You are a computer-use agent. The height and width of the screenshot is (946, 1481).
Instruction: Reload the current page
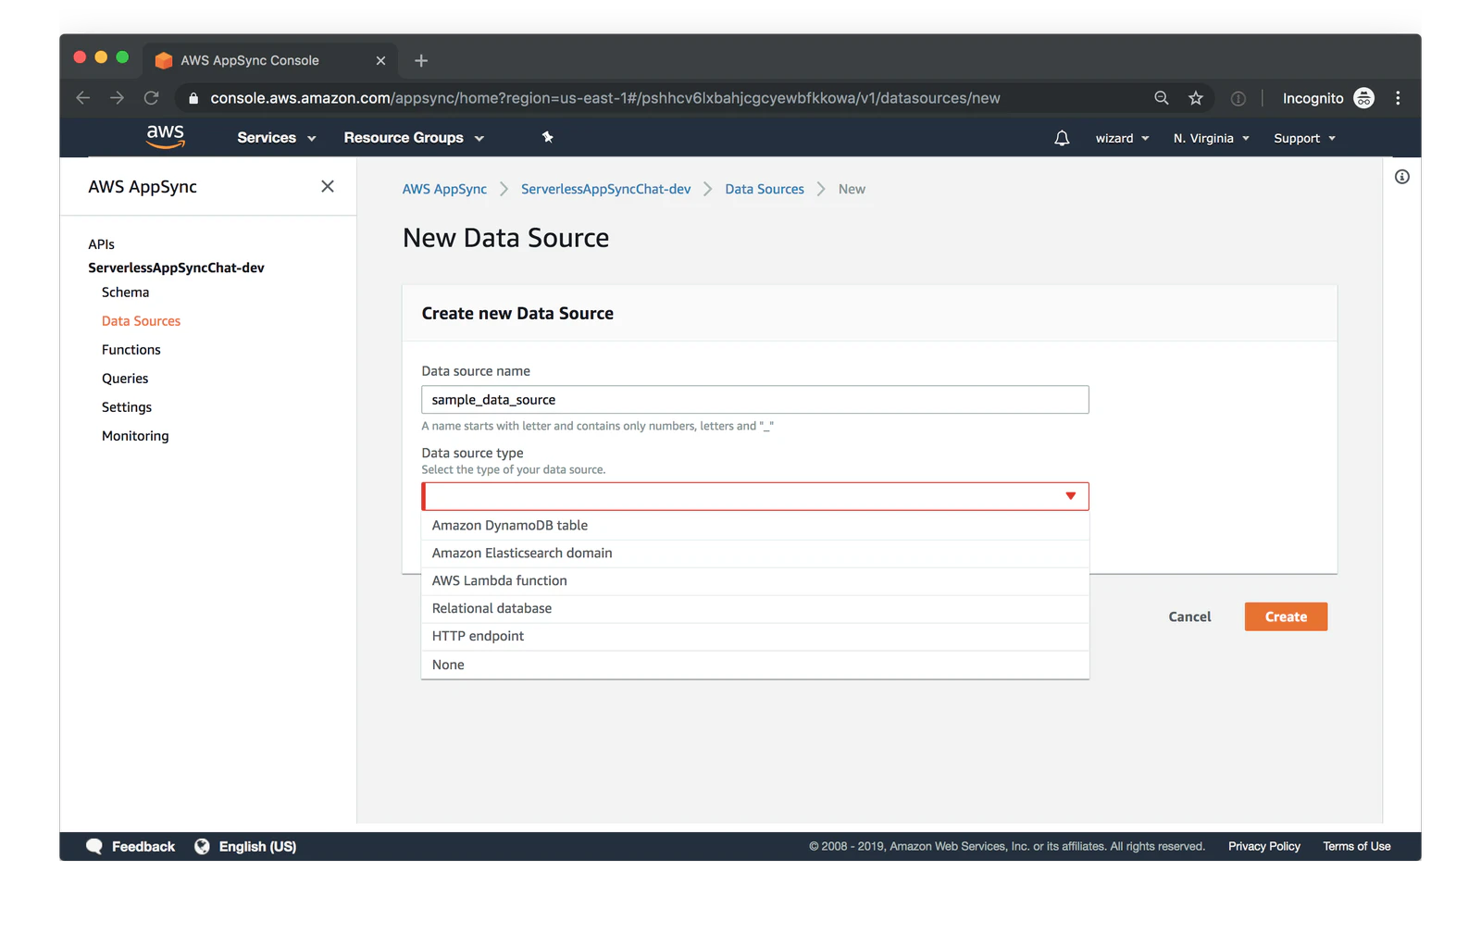pos(151,97)
